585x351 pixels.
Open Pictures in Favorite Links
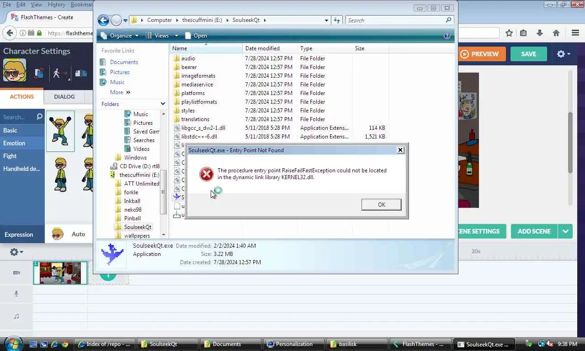click(x=119, y=72)
